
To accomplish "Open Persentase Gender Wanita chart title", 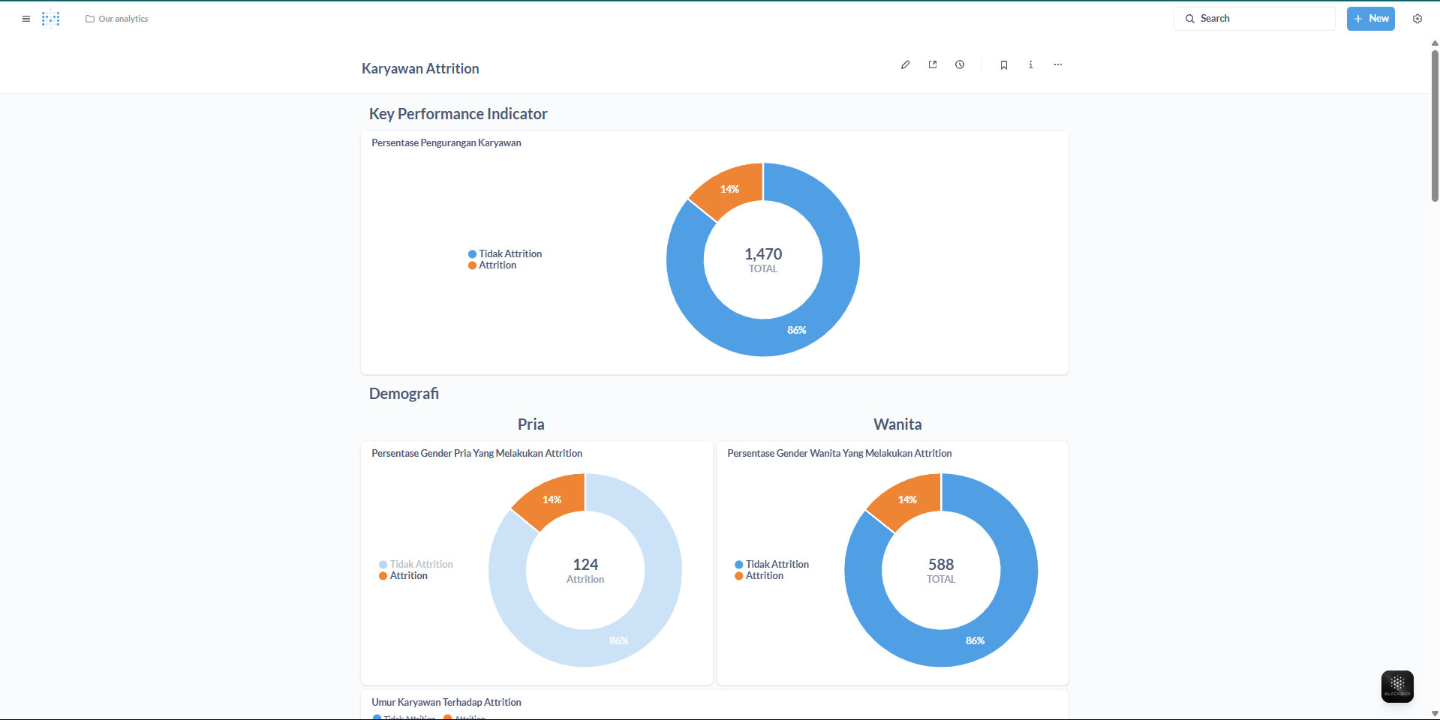I will click(839, 454).
